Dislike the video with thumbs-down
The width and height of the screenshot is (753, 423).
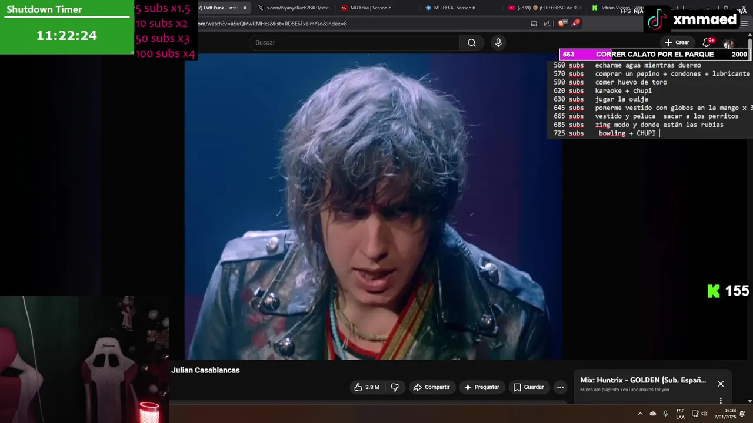[x=395, y=387]
